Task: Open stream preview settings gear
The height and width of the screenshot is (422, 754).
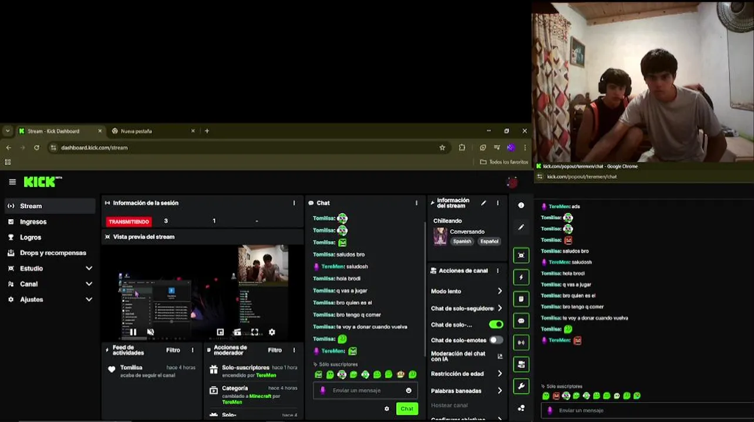Action: pyautogui.click(x=272, y=332)
